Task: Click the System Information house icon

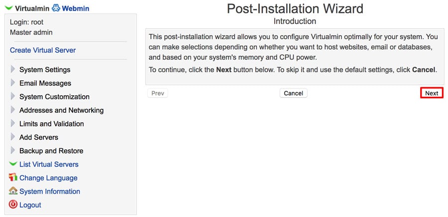Action: pyautogui.click(x=13, y=191)
